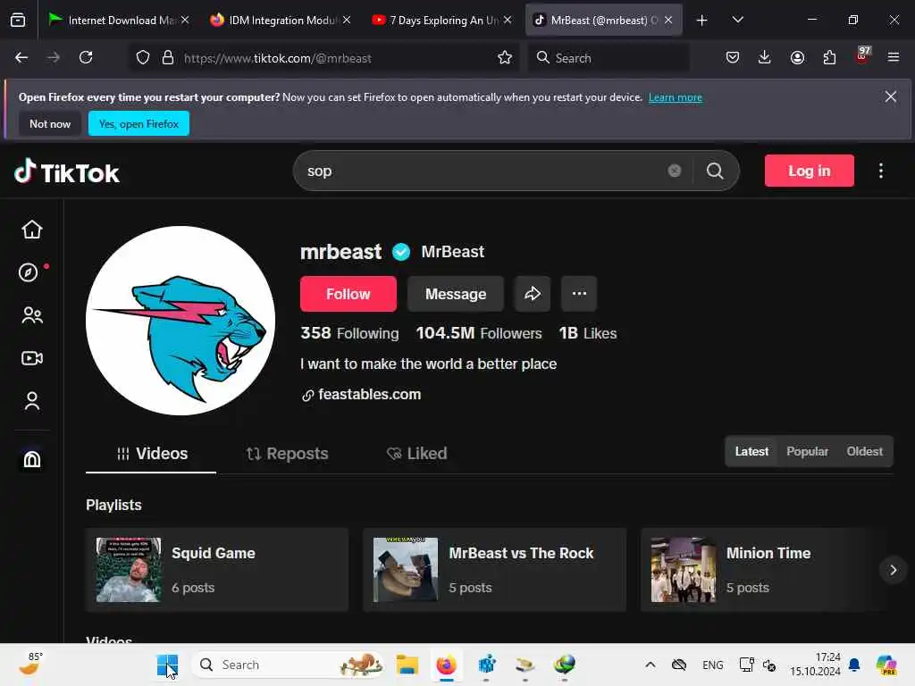Click the 358 Following count
This screenshot has height=686, width=915.
click(349, 333)
